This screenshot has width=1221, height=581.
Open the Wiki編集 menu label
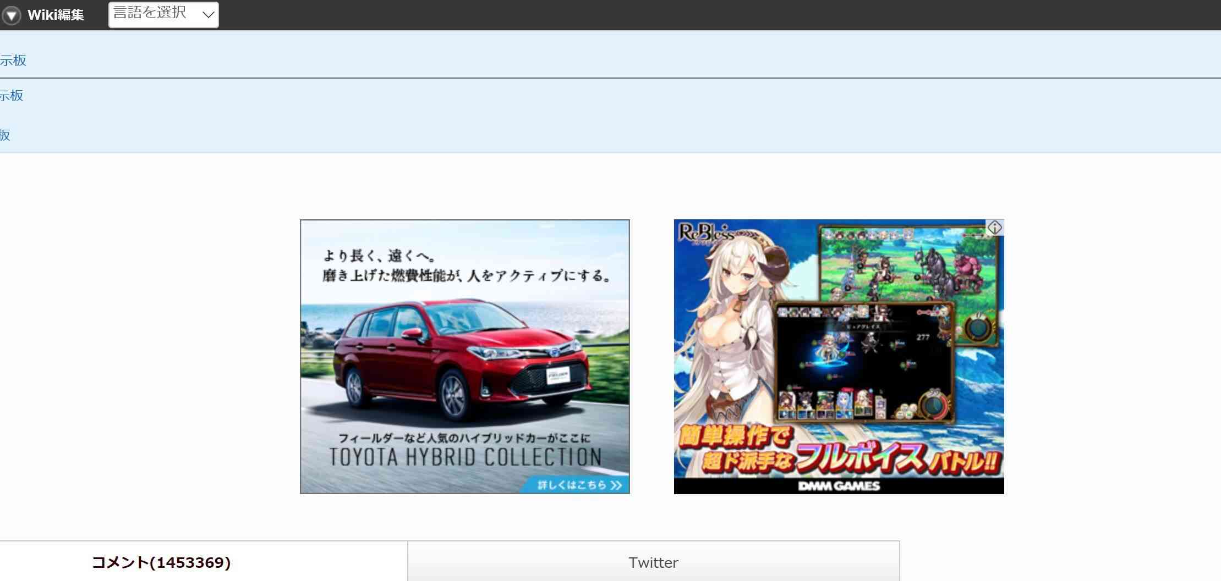[56, 15]
